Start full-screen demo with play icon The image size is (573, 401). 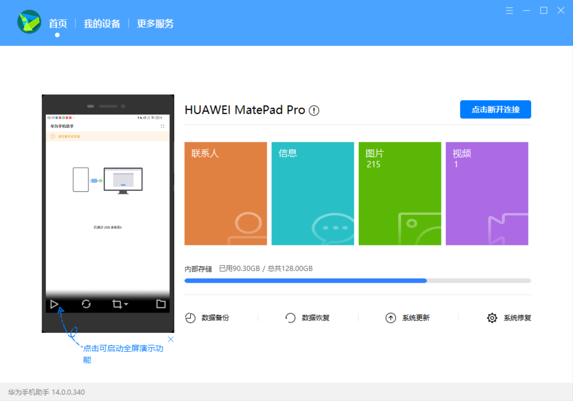click(x=54, y=304)
